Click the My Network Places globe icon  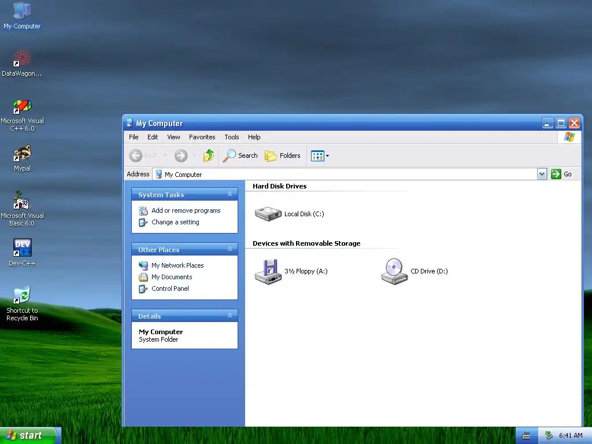(x=143, y=265)
